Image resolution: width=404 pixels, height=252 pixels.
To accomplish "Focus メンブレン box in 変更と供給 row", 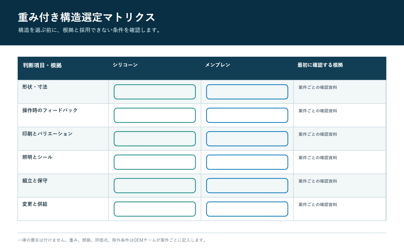I will pyautogui.click(x=247, y=209).
